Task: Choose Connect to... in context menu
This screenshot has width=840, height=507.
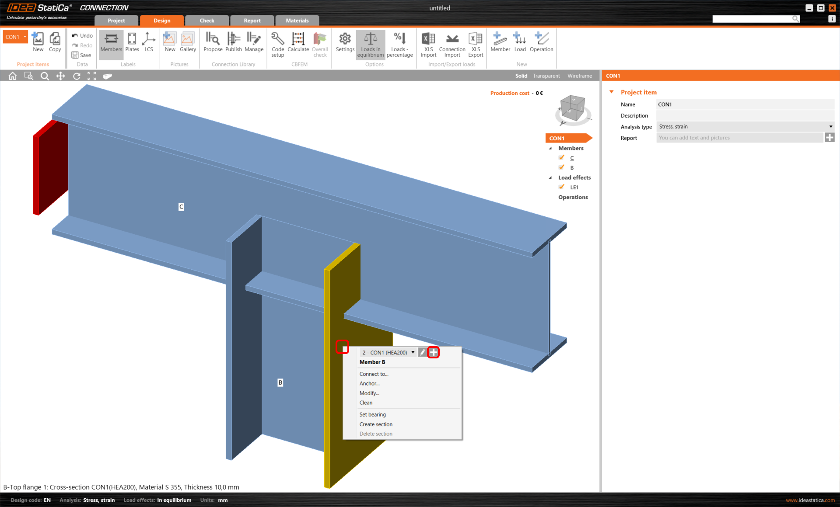Action: point(374,374)
